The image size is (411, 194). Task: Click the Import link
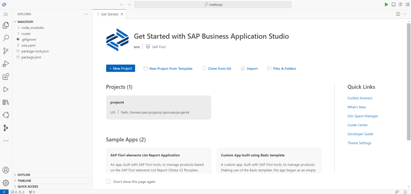[249, 69]
